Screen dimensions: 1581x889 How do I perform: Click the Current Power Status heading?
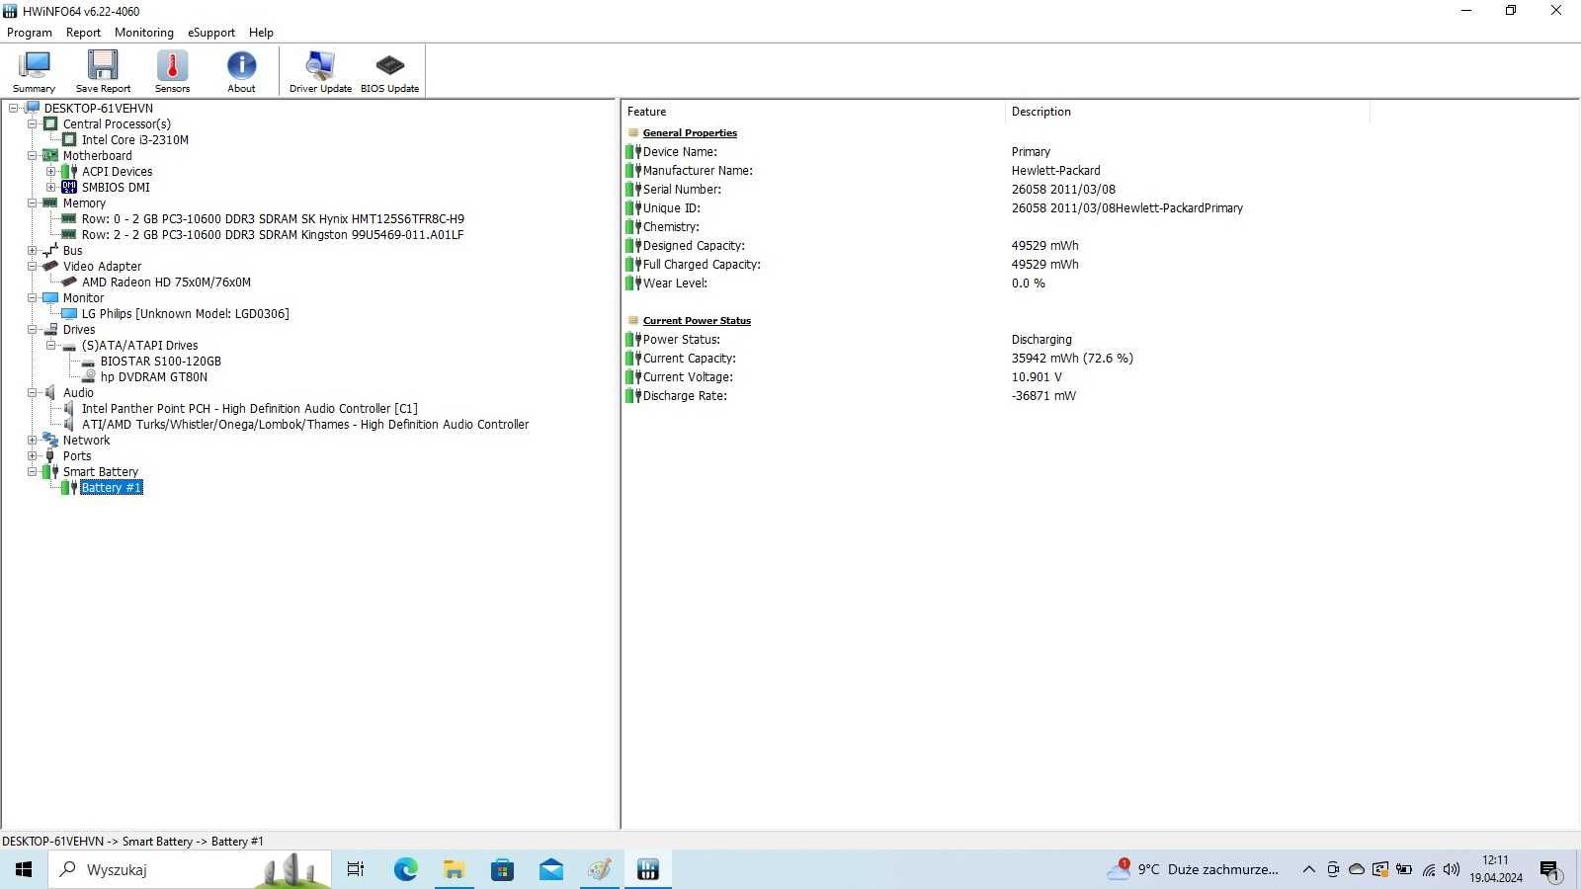click(697, 321)
